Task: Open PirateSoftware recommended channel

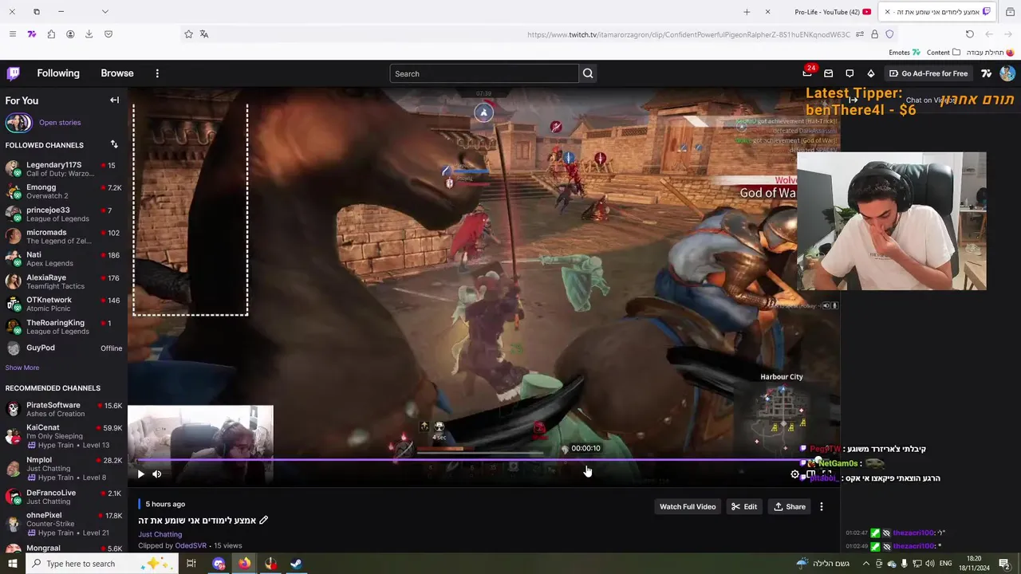Action: tap(64, 409)
